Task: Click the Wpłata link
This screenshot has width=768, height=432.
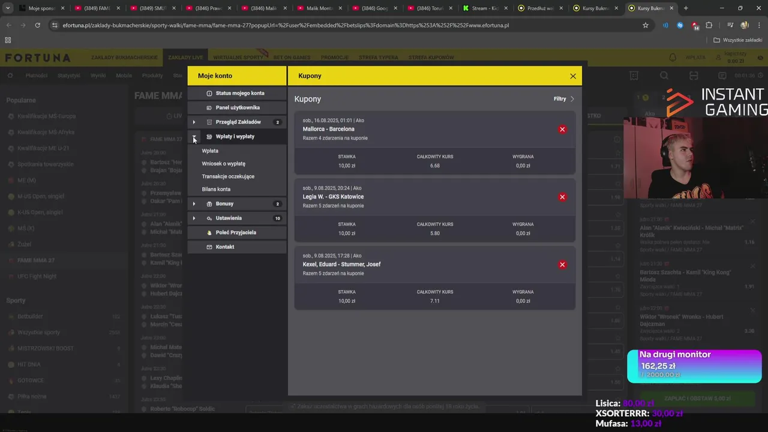Action: coord(210,151)
